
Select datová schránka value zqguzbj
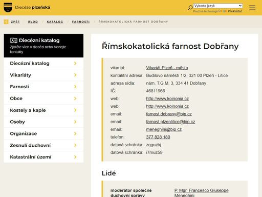tap(154, 145)
